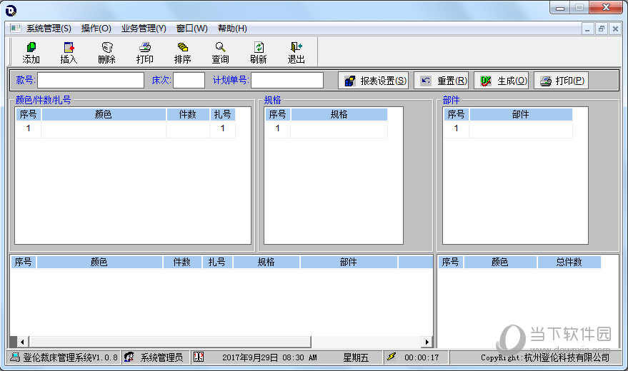This screenshot has width=628, height=371.
Task: Focus the 床次 text box
Action: [x=189, y=81]
